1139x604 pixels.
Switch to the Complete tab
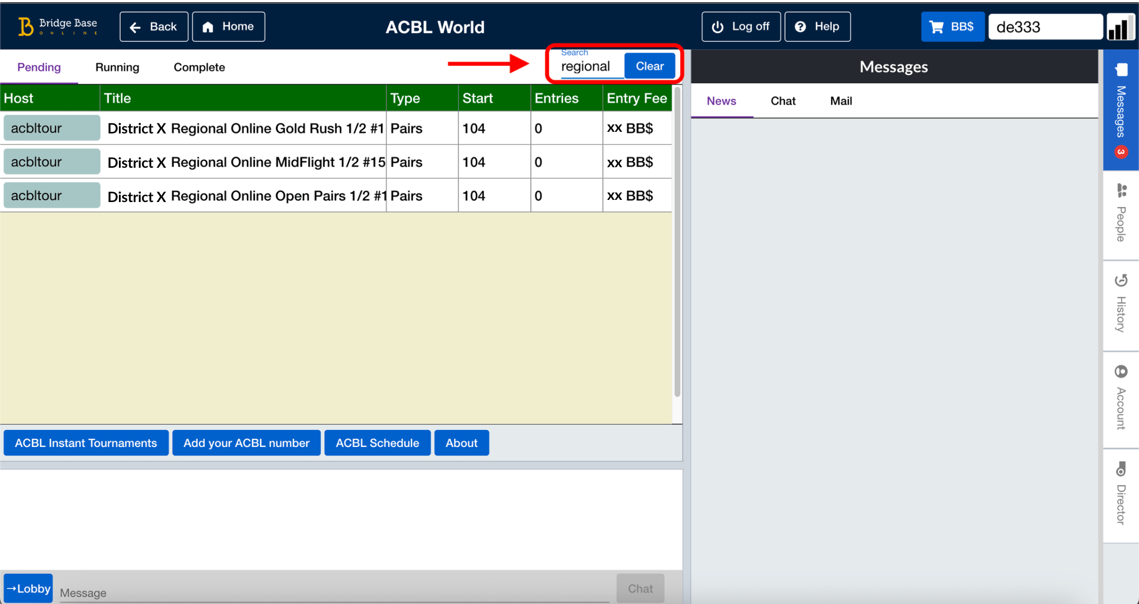point(199,67)
